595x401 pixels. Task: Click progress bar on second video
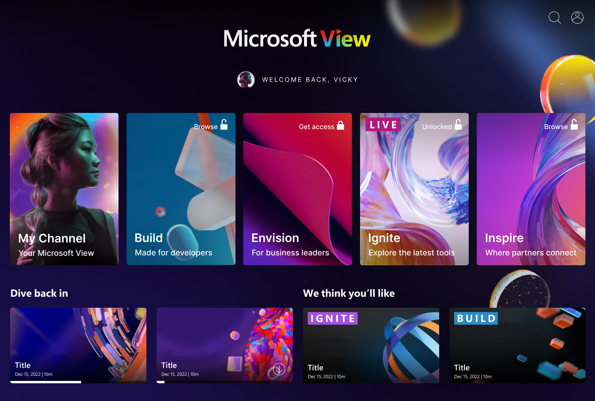pyautogui.click(x=225, y=382)
